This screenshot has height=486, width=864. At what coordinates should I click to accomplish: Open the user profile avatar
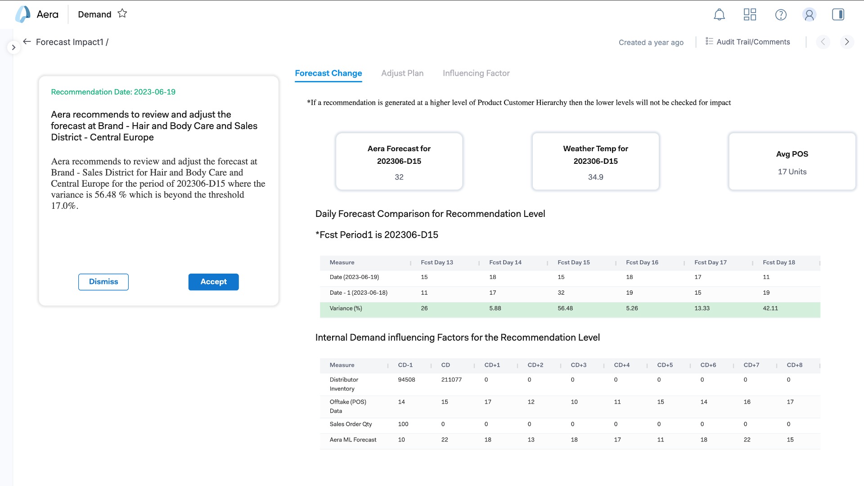click(809, 15)
